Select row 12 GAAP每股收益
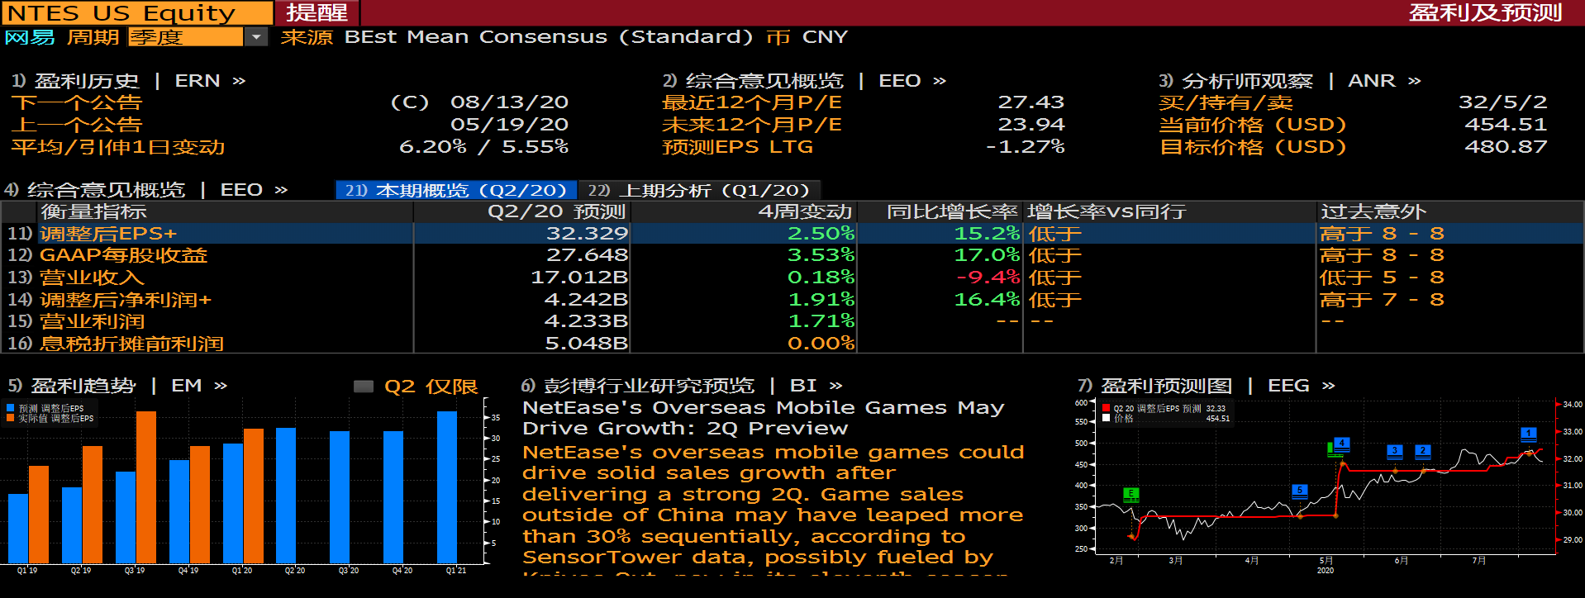The width and height of the screenshot is (1585, 598). pyautogui.click(x=792, y=255)
